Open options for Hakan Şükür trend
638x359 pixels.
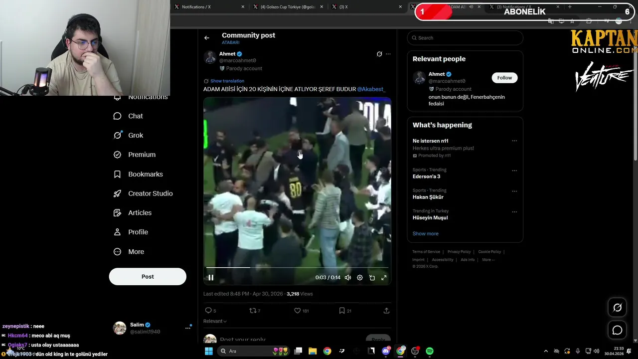coord(514,191)
